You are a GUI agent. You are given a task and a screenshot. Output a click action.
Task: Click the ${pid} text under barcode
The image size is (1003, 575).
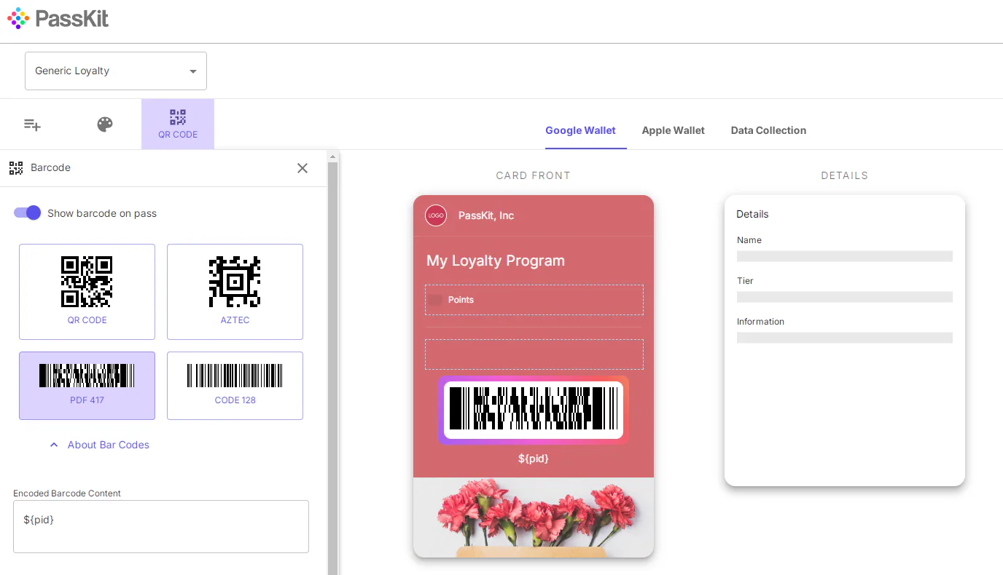pyautogui.click(x=534, y=459)
